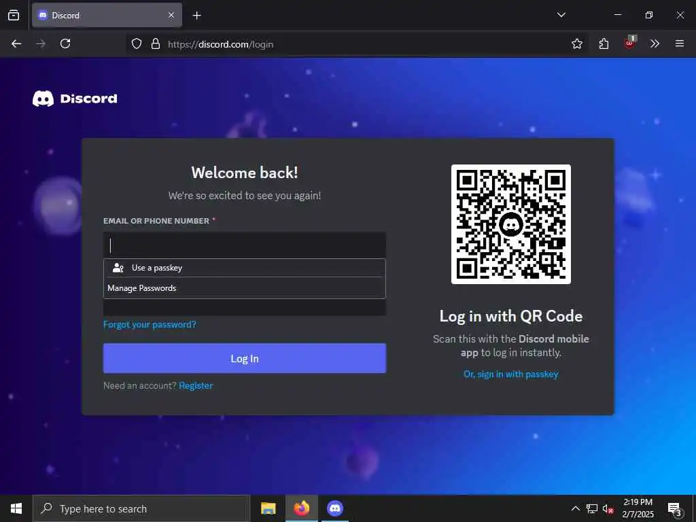Click the forward navigation arrow

pos(41,43)
